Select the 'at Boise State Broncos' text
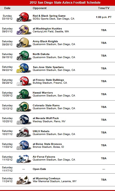115x191 pixels. point(47,144)
